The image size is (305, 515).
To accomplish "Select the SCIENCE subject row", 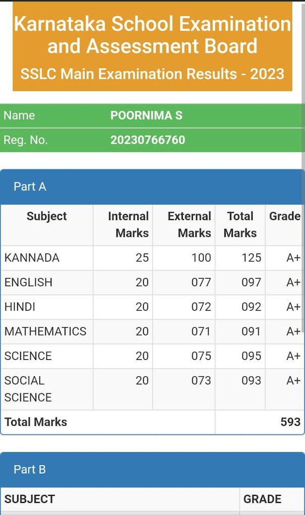I will click(x=152, y=356).
